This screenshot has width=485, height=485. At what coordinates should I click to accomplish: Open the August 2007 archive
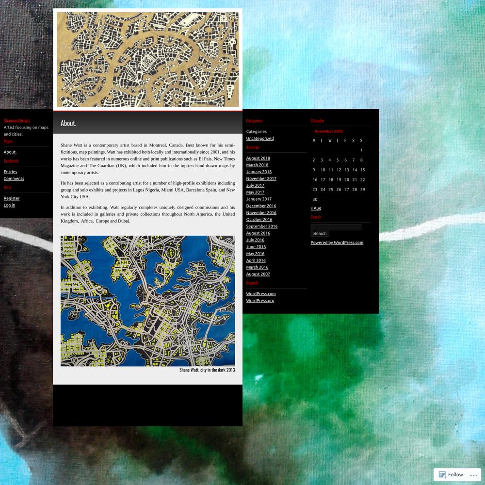(x=258, y=274)
